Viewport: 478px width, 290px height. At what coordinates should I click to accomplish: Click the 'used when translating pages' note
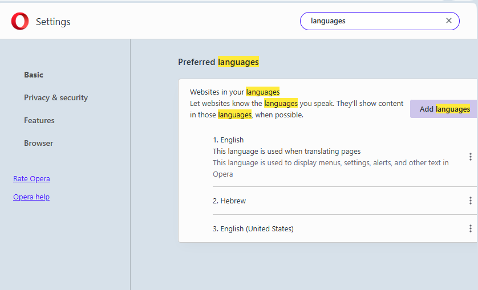point(286,151)
